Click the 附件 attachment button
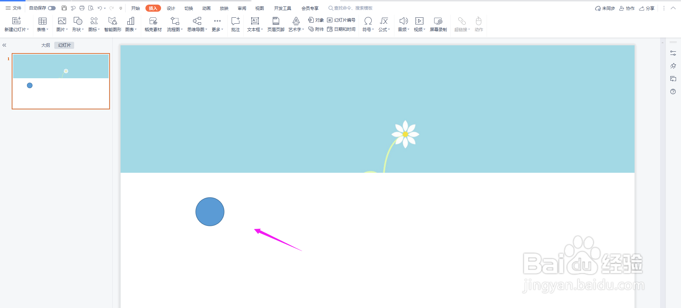The width and height of the screenshot is (681, 308). tap(316, 29)
